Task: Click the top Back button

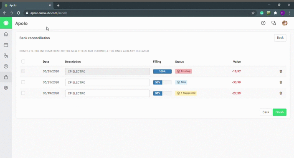Action: 280,38
